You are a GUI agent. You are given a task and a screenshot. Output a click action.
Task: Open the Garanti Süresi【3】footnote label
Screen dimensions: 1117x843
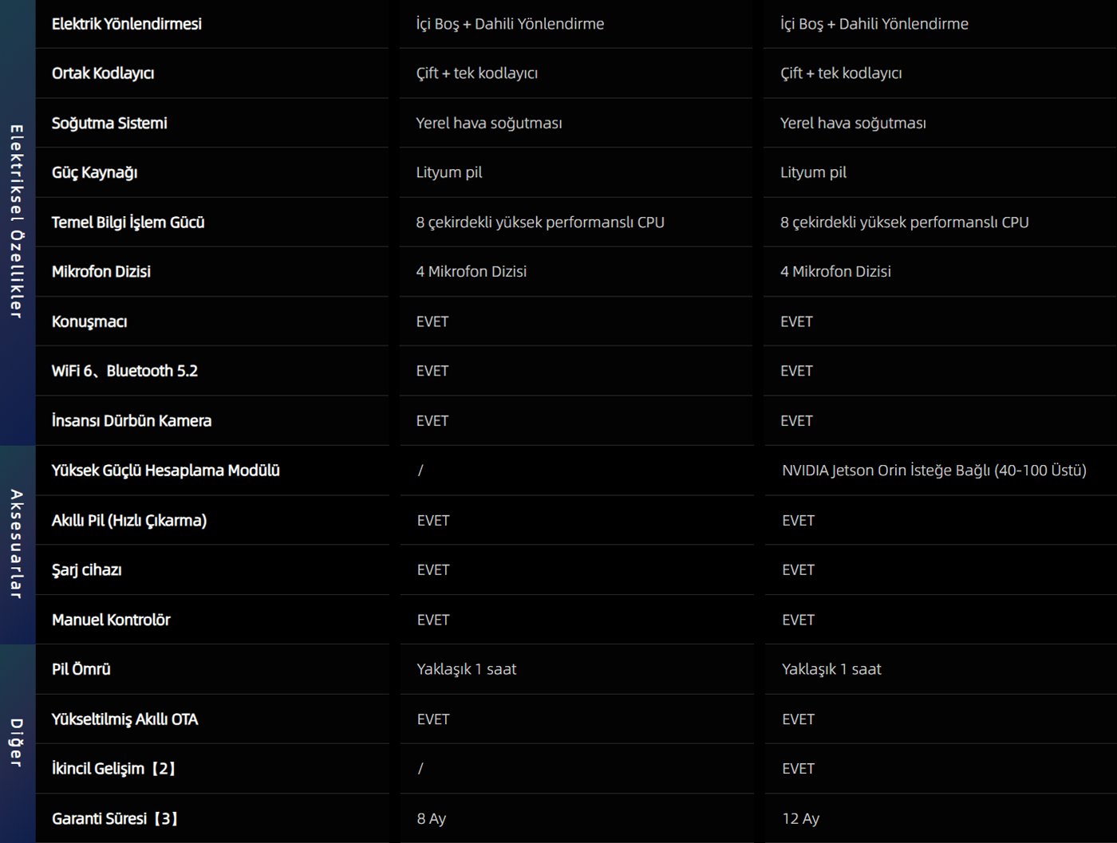[x=116, y=818]
